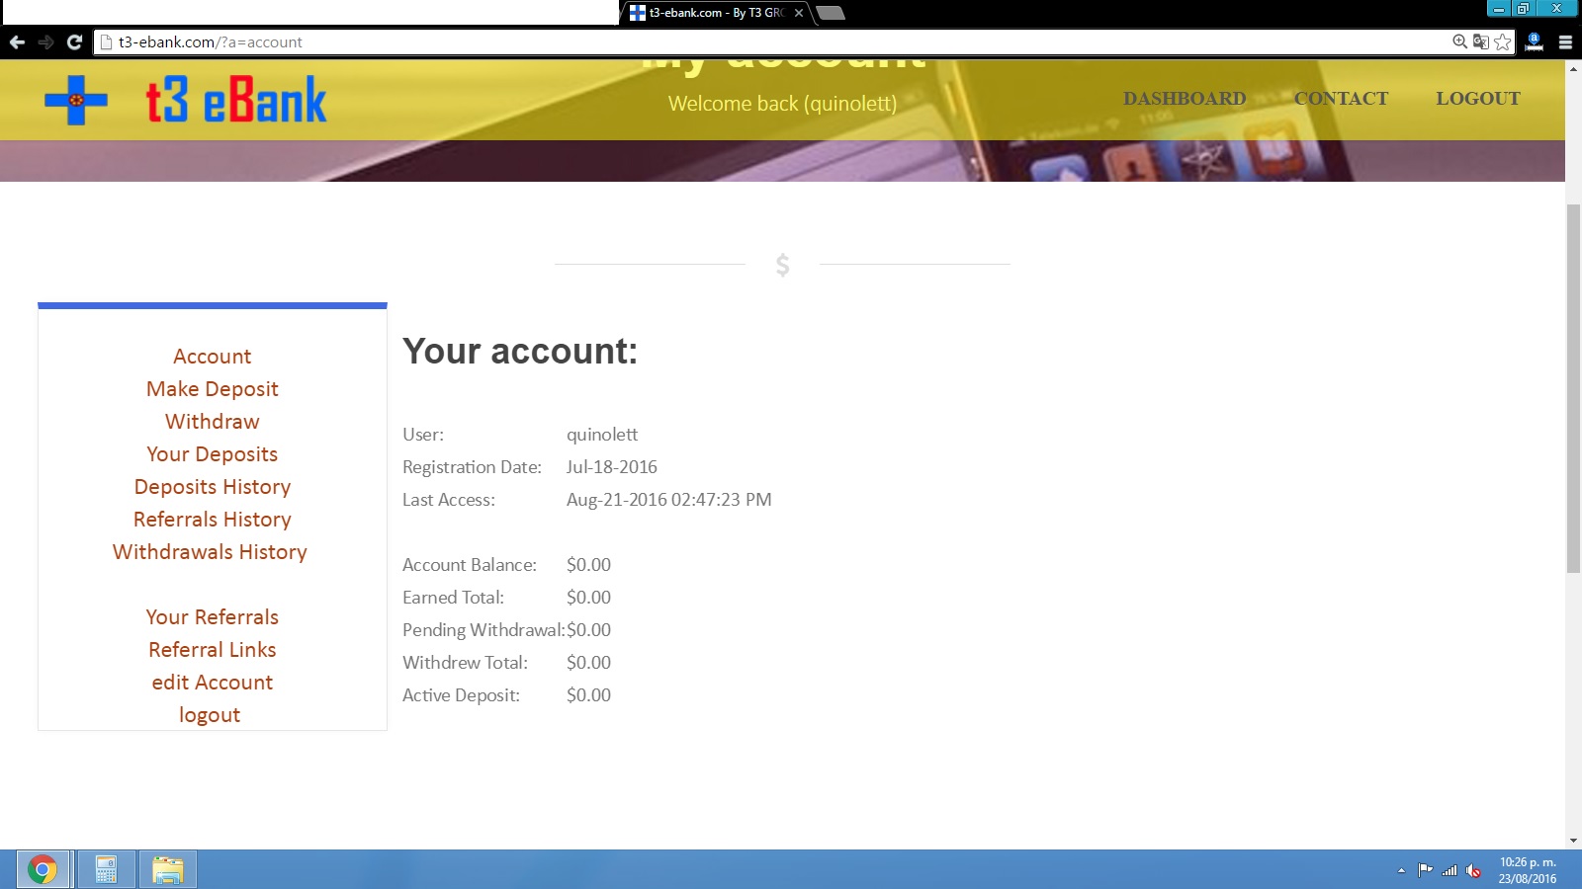Open the calculator taskbar icon
The height and width of the screenshot is (889, 1582).
click(x=106, y=869)
